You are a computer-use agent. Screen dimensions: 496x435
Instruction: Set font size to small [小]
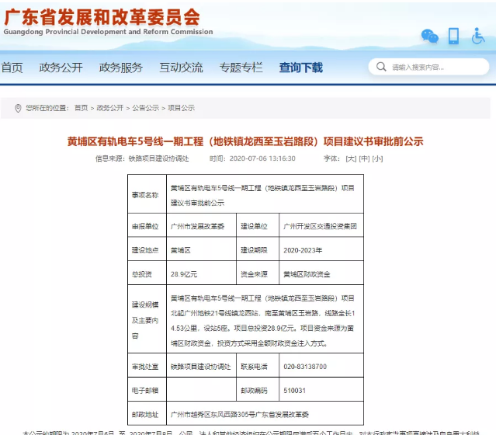tap(377, 158)
